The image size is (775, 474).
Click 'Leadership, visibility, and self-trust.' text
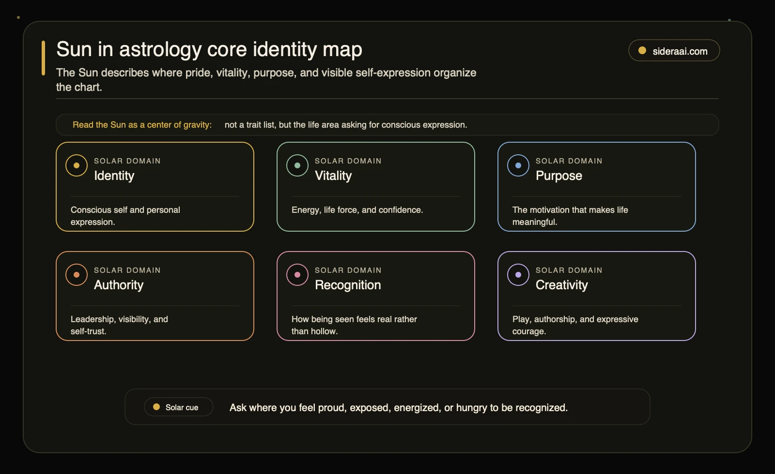click(x=119, y=325)
